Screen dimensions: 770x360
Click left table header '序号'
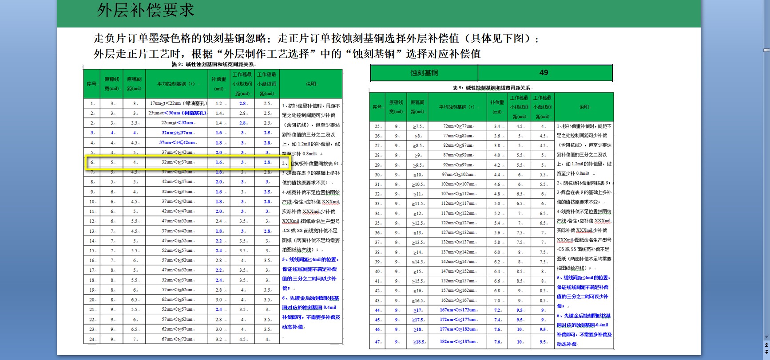[x=92, y=84]
